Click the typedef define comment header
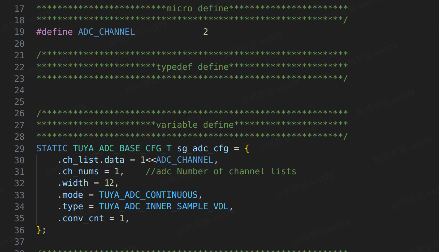This screenshot has height=252, width=439. [x=193, y=67]
